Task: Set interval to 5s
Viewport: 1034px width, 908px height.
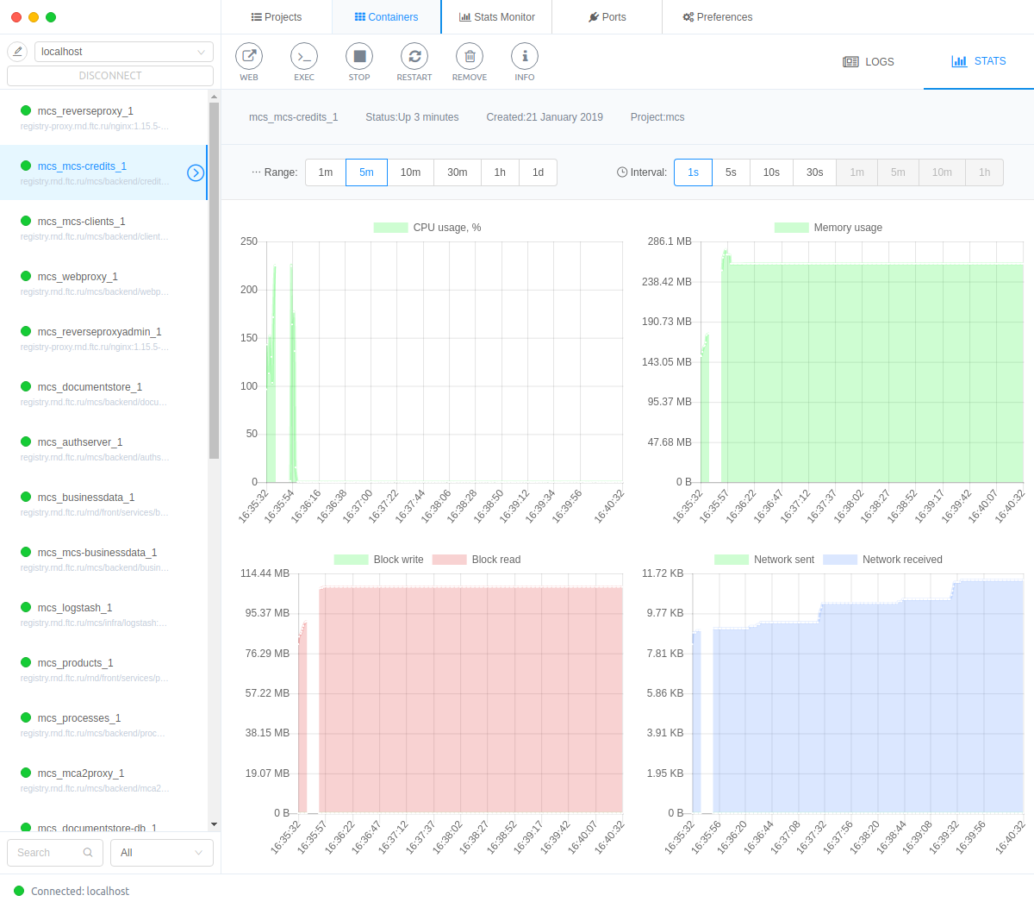Action: pyautogui.click(x=731, y=172)
